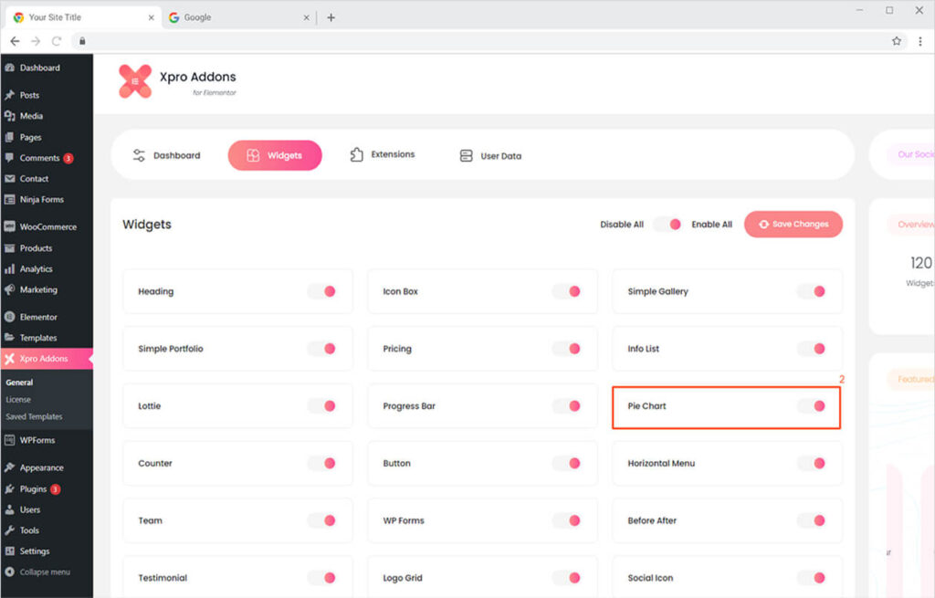Click the Save Changes button

tap(793, 225)
